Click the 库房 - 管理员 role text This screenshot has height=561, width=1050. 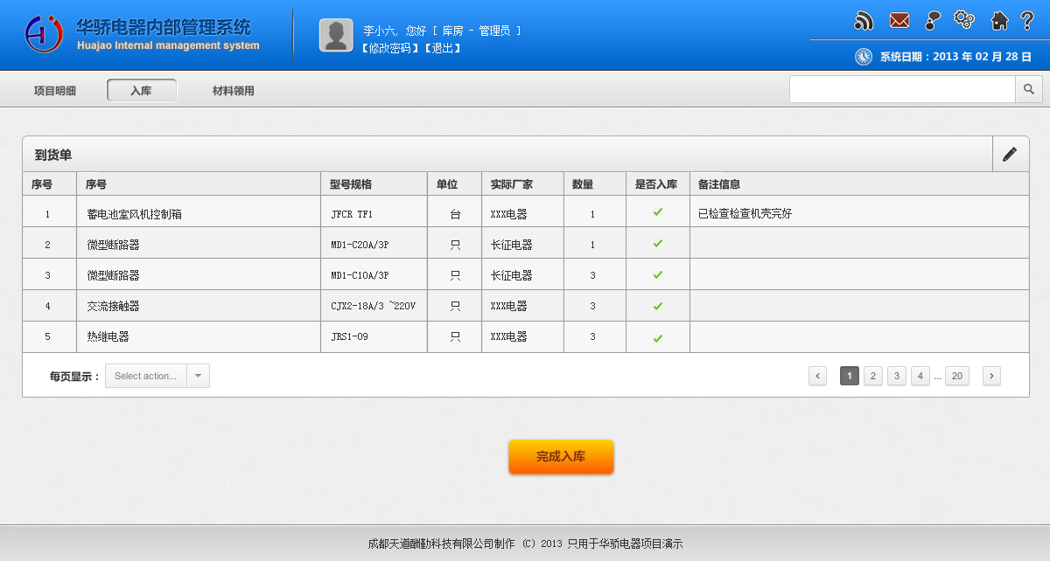coord(476,31)
